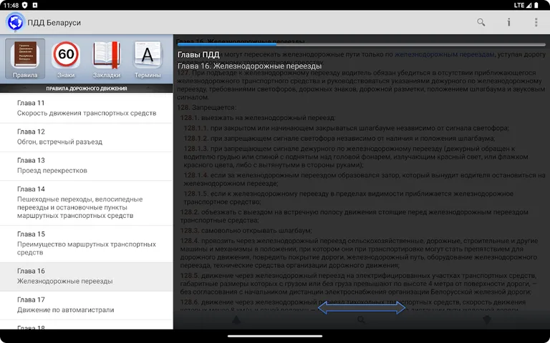The width and height of the screenshot is (550, 343).
Task: Click the overlay title Глава 16. Железнодорожные переезды
Action: pos(249,66)
